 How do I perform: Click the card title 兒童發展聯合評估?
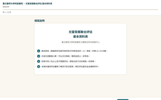tap(80, 32)
